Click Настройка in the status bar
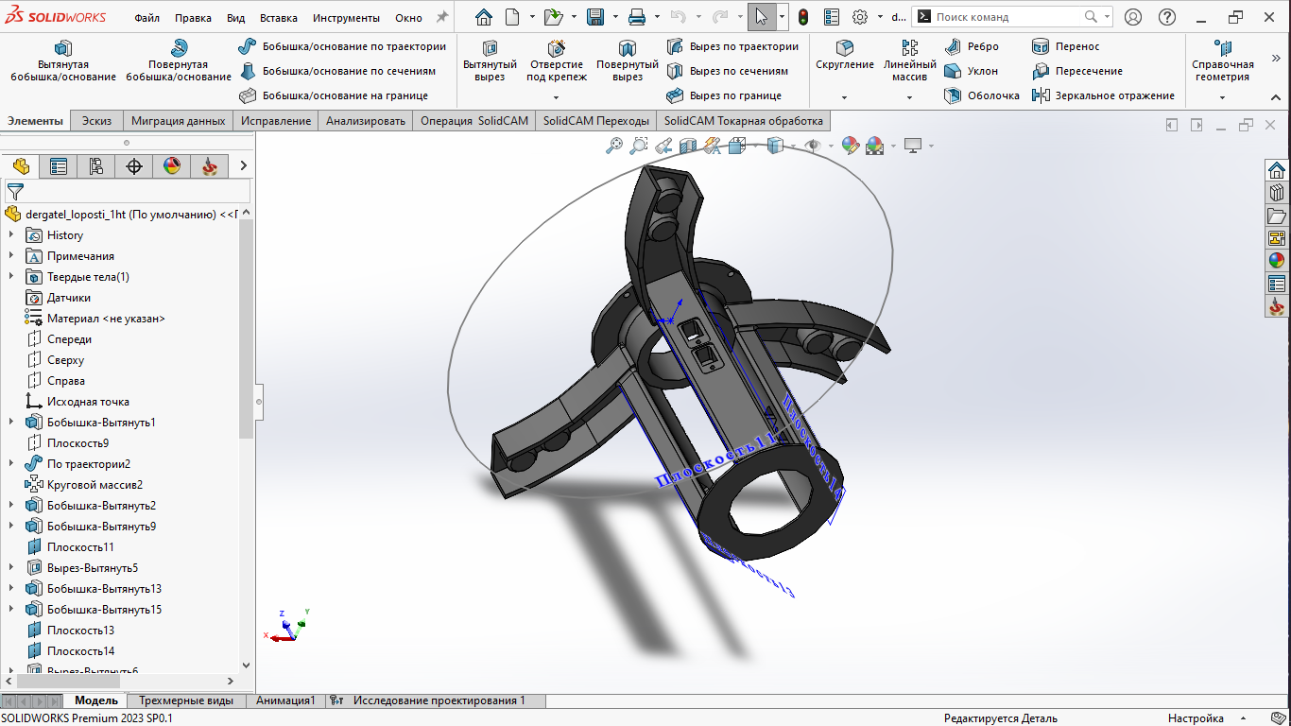The width and height of the screenshot is (1291, 726). [x=1196, y=718]
